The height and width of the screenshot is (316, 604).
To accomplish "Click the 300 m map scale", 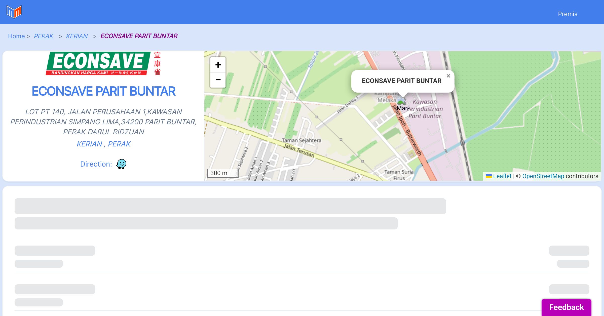I will (x=222, y=173).
